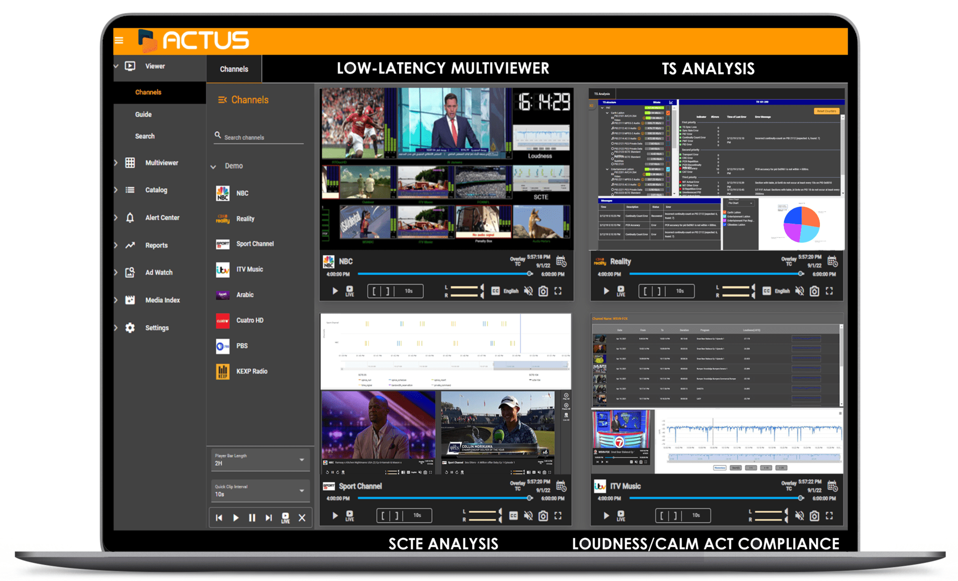Screen dimensions: 958x581
Task: Click the Search channels field
Action: 259,137
